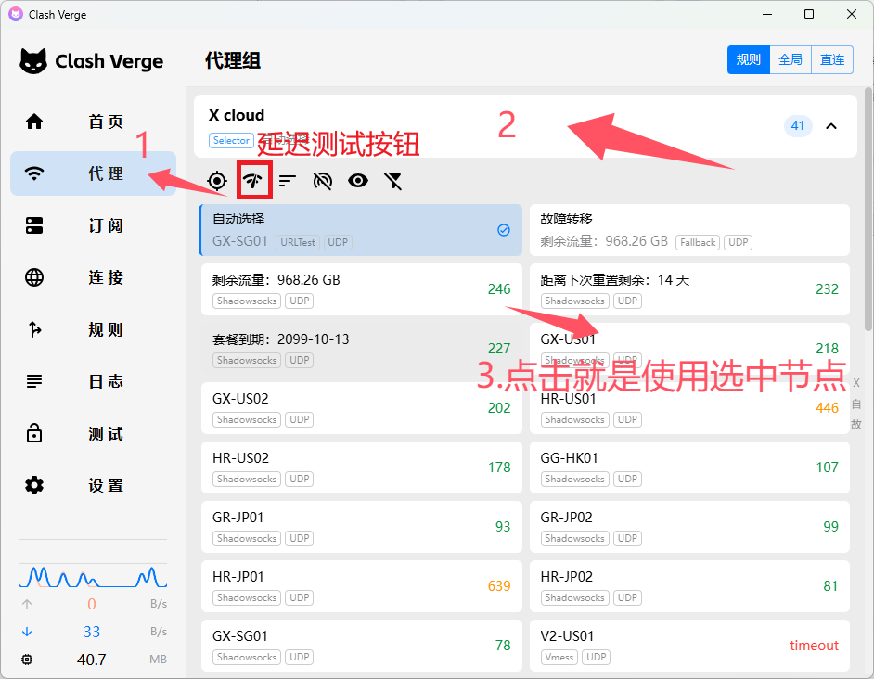Image resolution: width=874 pixels, height=679 pixels.
Task: Go to the 连接 connections page
Action: (x=93, y=277)
